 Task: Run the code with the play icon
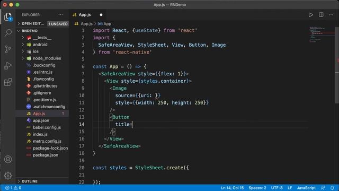point(311,15)
